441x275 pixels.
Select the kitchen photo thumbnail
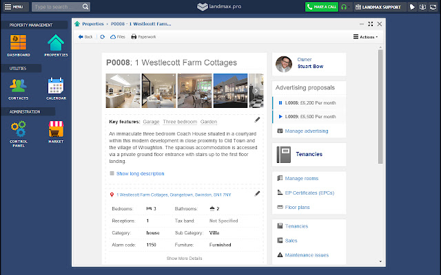click(x=123, y=91)
